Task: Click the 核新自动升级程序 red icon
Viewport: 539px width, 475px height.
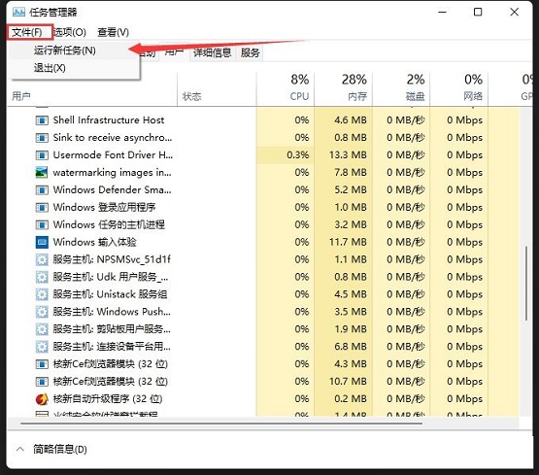Action: [42, 399]
